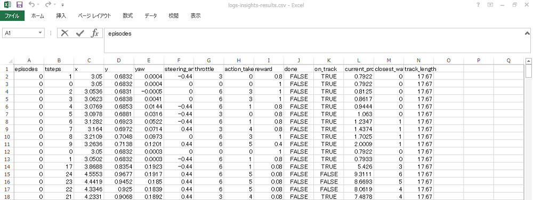Click the 'done' header cell
Viewport: 533px width, 200px height.
pyautogui.click(x=298, y=69)
